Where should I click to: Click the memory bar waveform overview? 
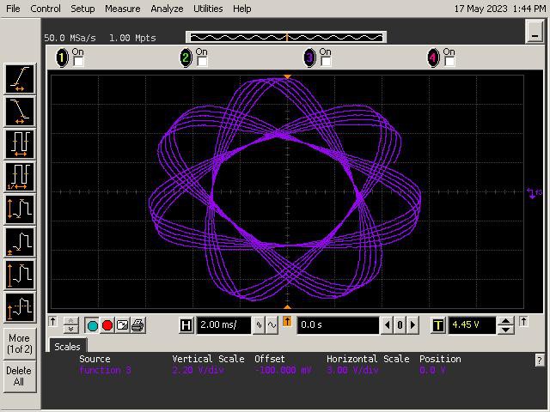point(286,37)
